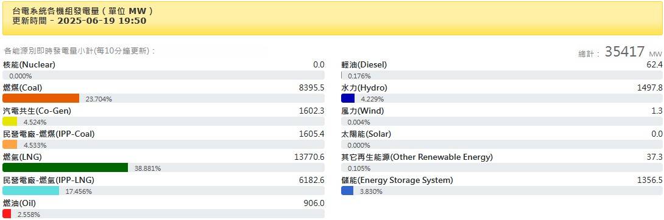Select the 儲能(Energy Storage System) label

click(397, 180)
